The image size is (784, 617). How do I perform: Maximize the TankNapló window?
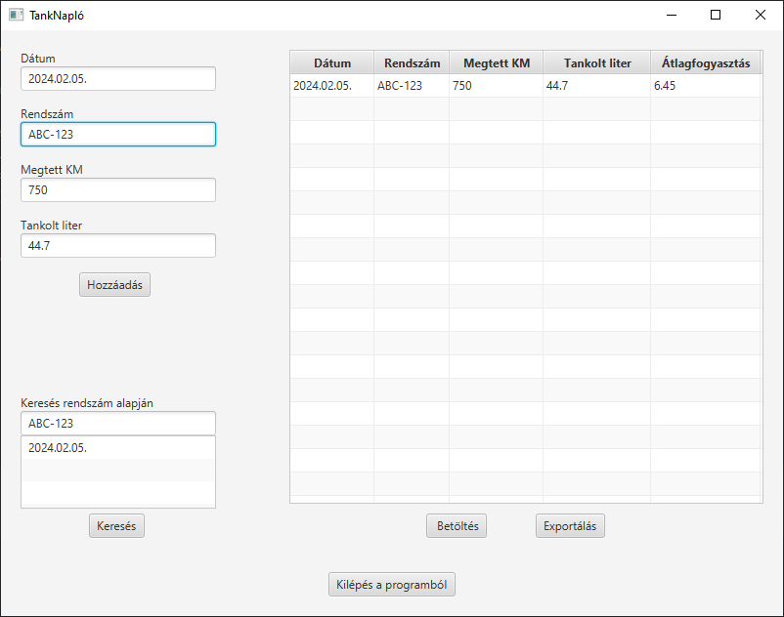pos(716,15)
